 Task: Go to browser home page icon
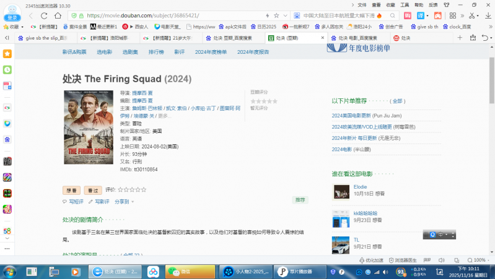tap(58, 15)
